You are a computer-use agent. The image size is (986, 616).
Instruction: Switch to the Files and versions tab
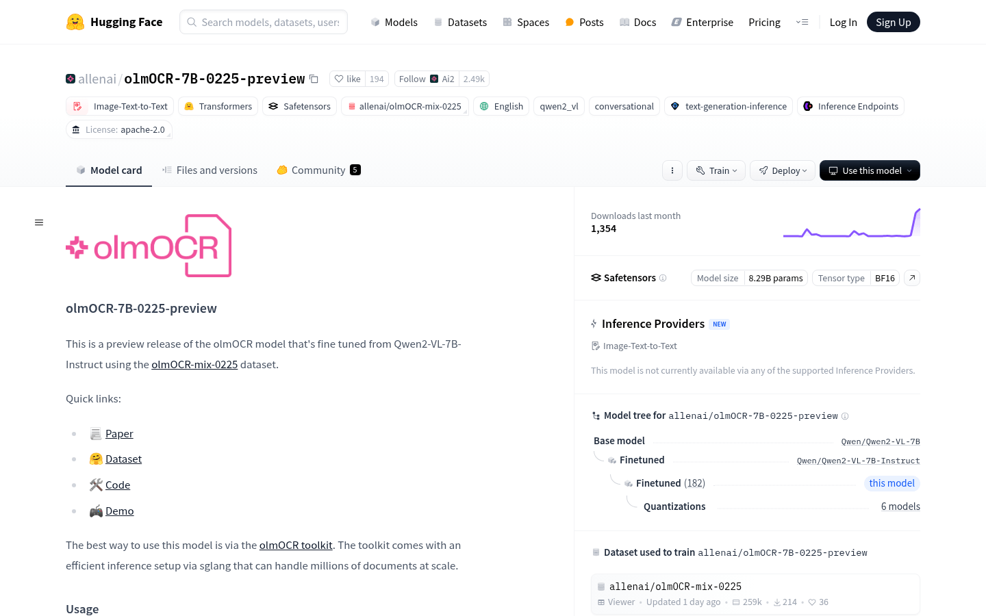coord(210,170)
